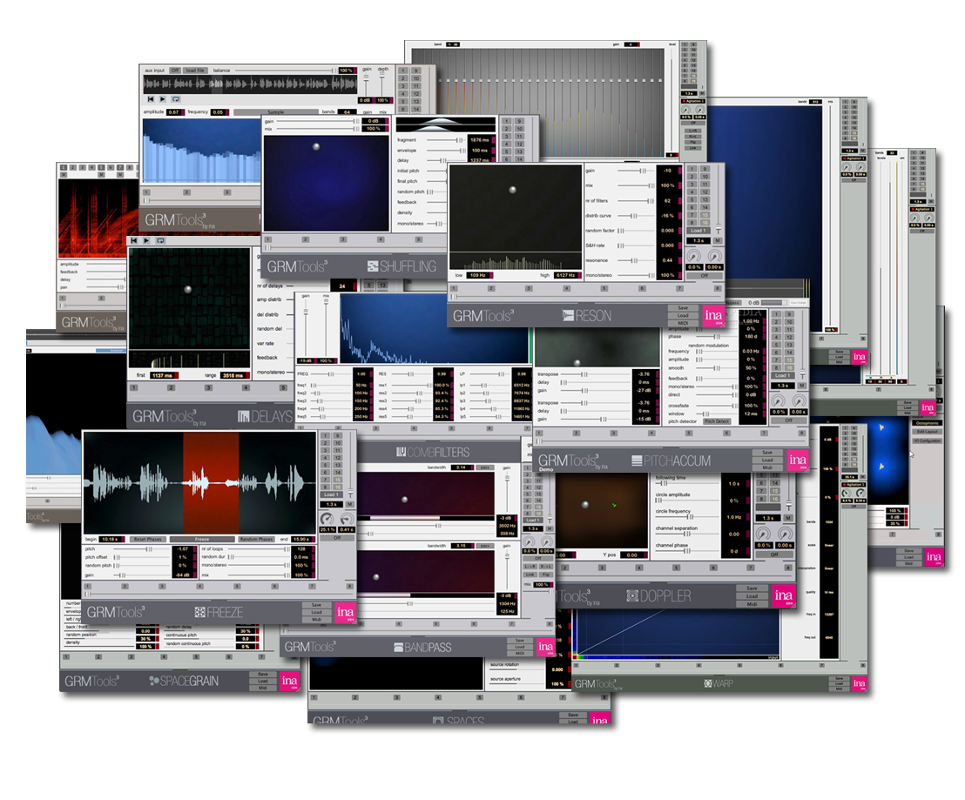Click the Pitch Detect button in PitchAccum

[717, 421]
